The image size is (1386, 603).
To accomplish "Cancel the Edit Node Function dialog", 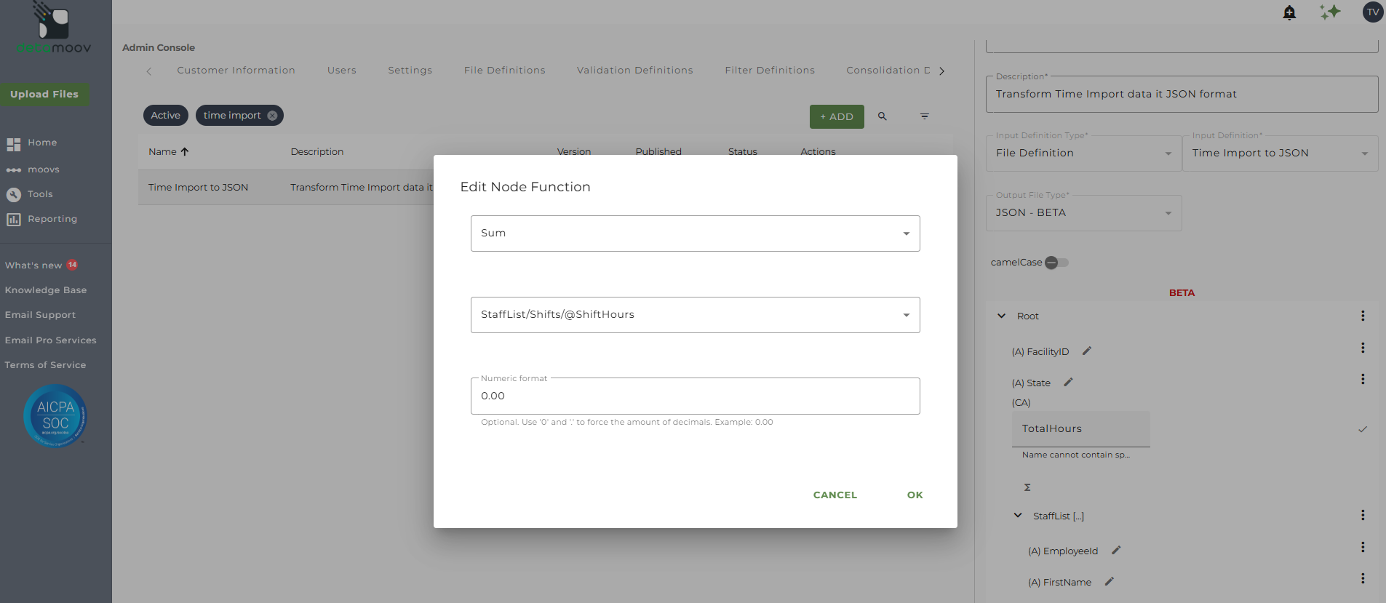I will 835,495.
